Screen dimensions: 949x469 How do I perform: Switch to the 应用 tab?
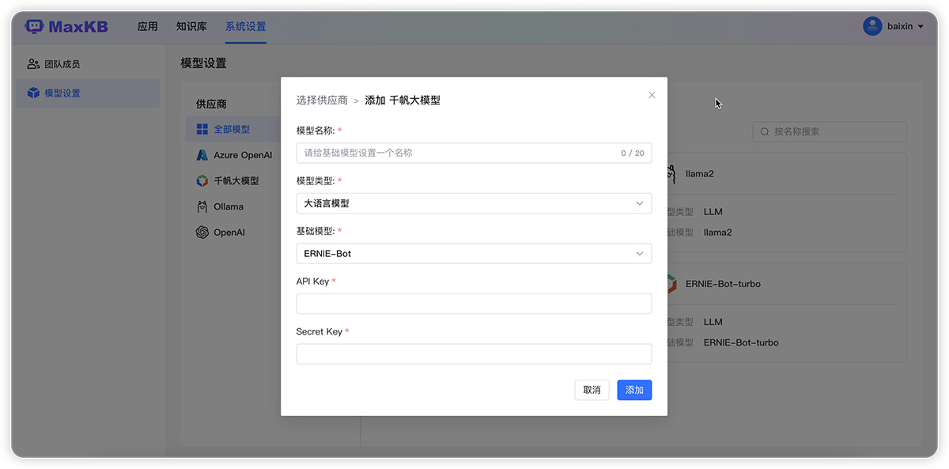click(148, 25)
